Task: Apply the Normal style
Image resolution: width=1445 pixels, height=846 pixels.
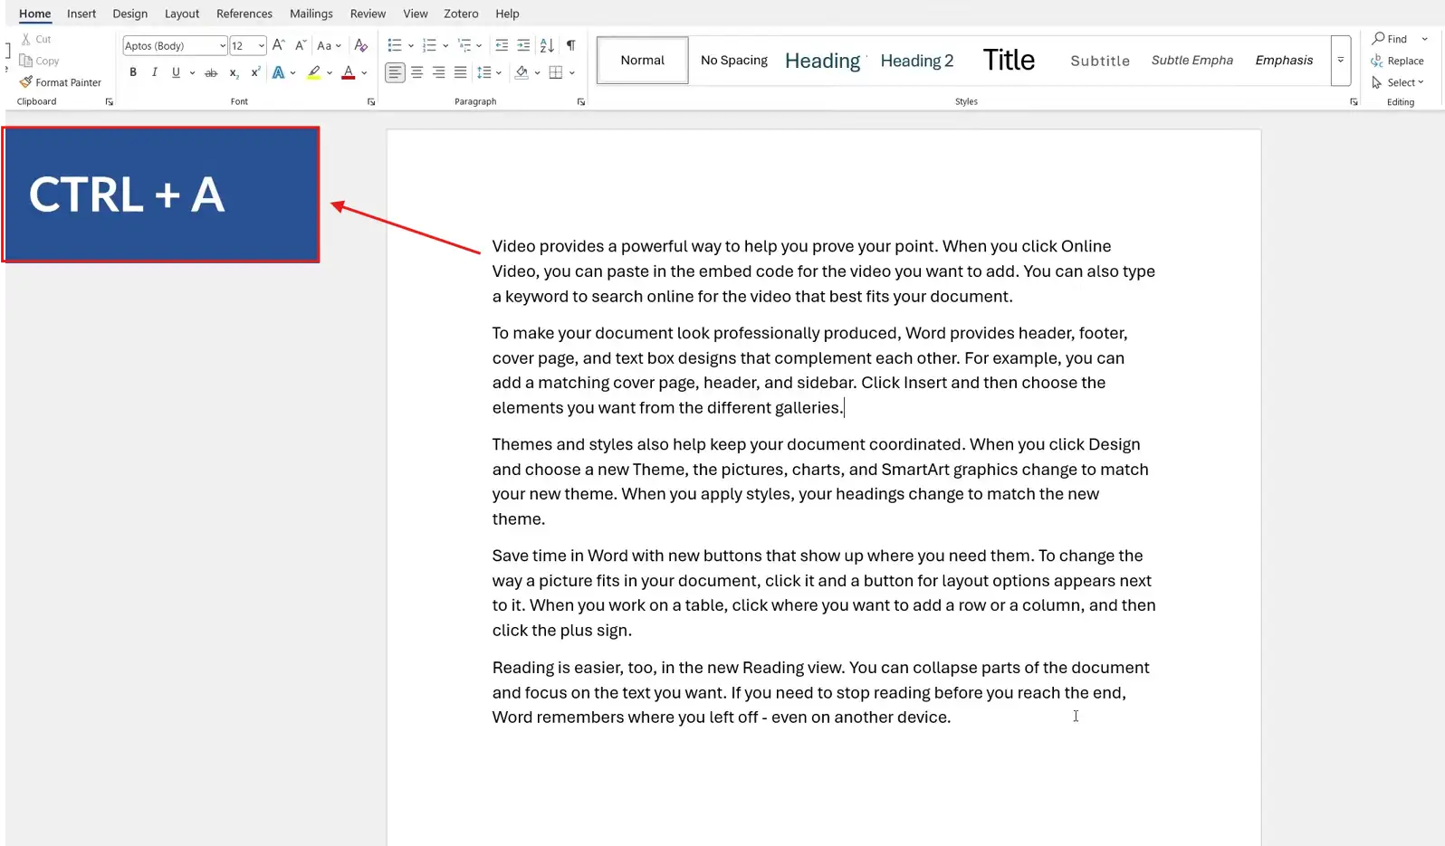Action: [x=643, y=61]
